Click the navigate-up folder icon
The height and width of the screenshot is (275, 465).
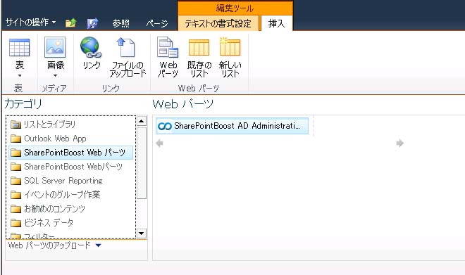(71, 23)
